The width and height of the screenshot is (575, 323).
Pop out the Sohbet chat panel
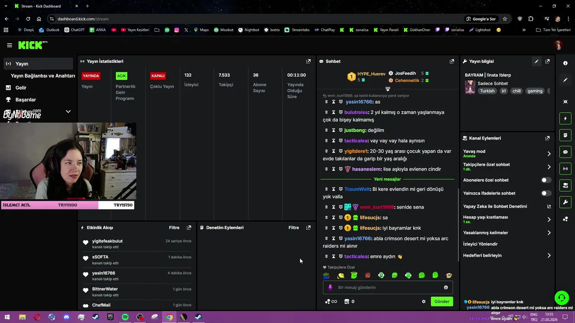(452, 61)
